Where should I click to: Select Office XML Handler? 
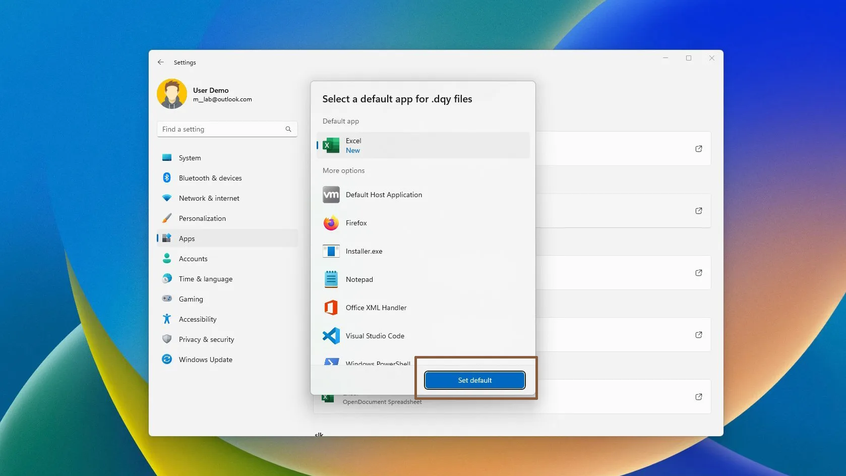point(423,308)
